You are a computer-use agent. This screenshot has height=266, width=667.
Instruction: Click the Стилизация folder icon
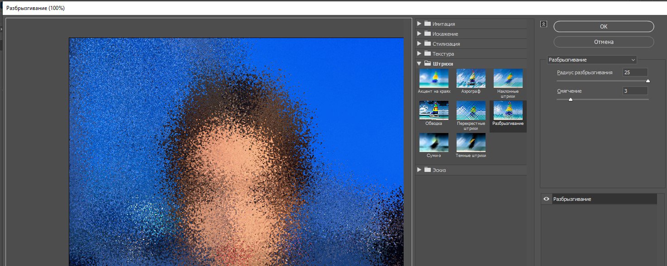(428, 43)
